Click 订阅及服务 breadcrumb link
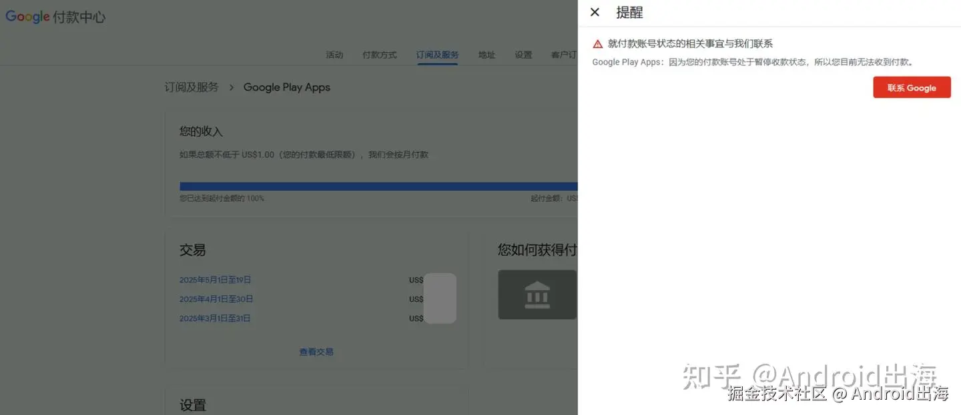Screen dimensions: 961x415 192,87
